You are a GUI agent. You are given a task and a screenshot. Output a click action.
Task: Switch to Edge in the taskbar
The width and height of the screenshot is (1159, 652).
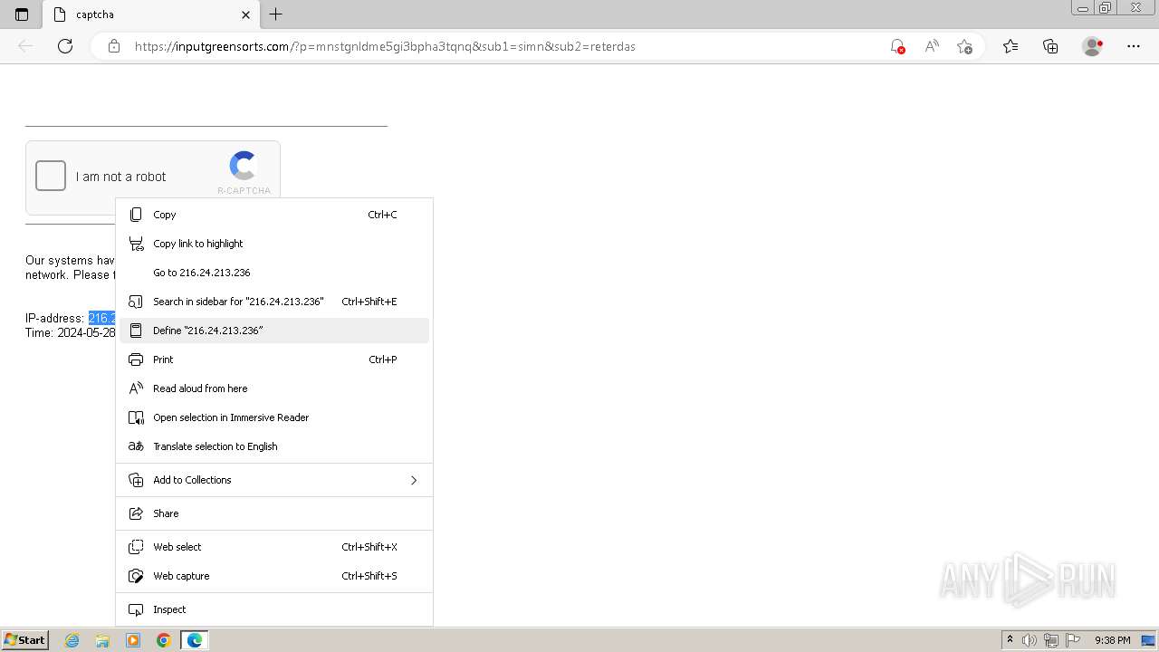coord(195,640)
